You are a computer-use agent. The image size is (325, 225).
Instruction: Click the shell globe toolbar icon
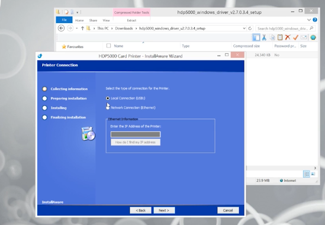[313, 37]
